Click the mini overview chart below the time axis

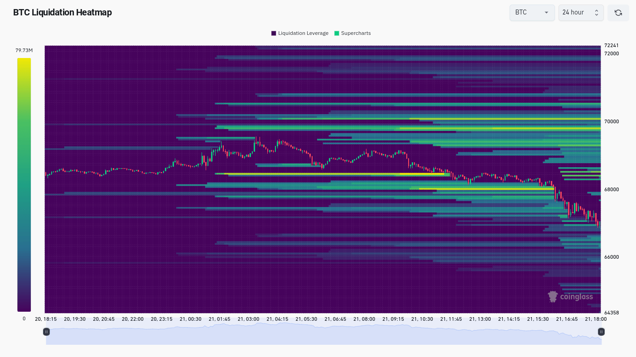tap(323, 334)
